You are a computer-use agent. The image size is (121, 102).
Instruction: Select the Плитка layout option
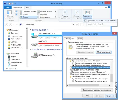28,17
